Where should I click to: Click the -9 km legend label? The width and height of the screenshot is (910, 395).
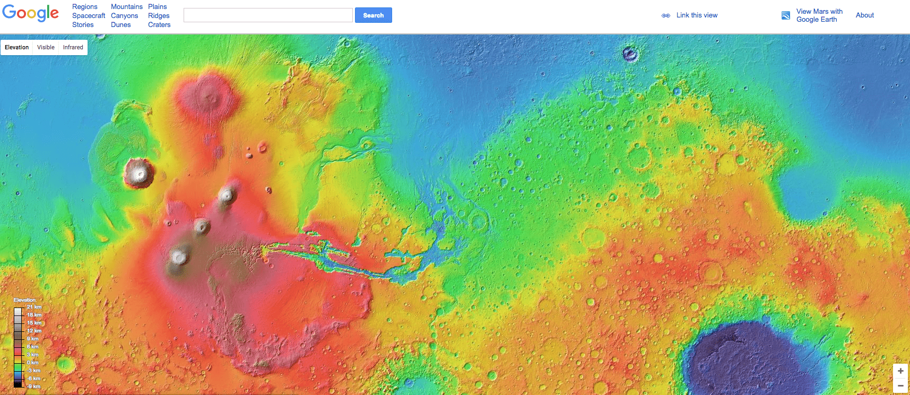pyautogui.click(x=33, y=387)
